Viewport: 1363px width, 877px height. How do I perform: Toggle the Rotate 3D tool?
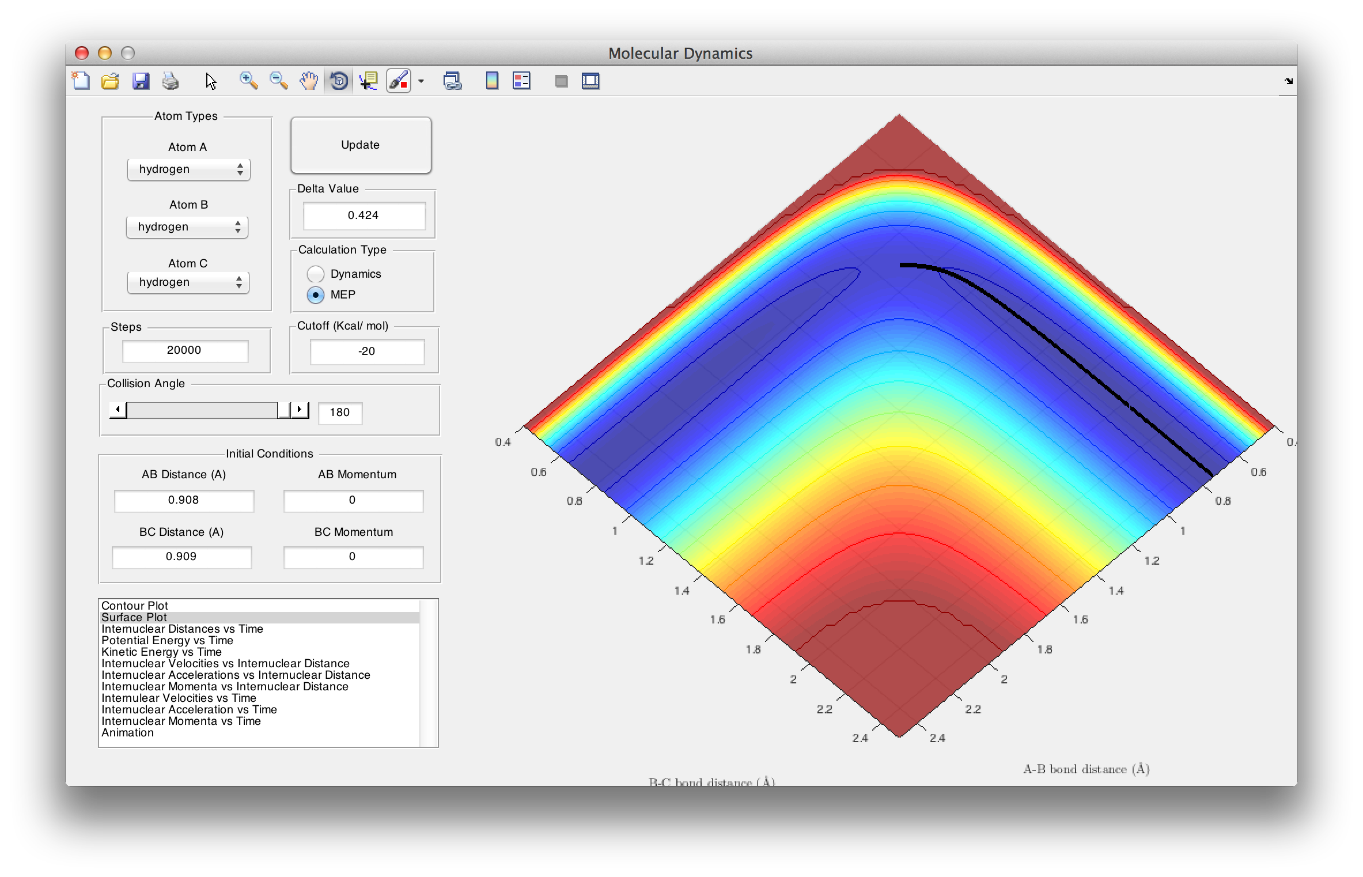(x=339, y=81)
